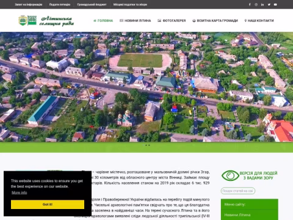Select the middle slider pagination dot
Viewport: 293px width, 220px height.
pos(146,145)
